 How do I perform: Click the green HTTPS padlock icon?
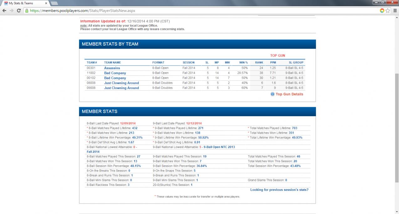[27, 10]
